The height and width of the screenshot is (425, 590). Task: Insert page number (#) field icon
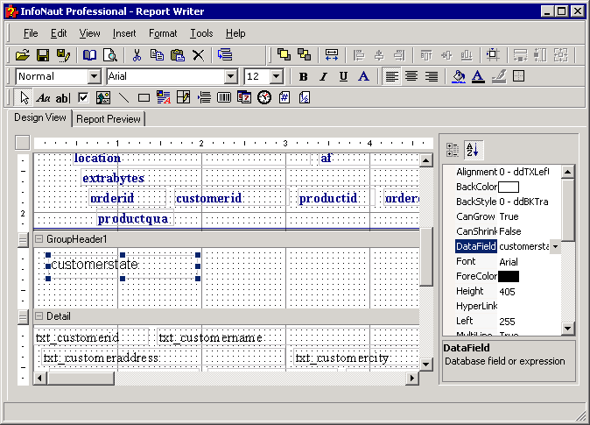coord(284,97)
